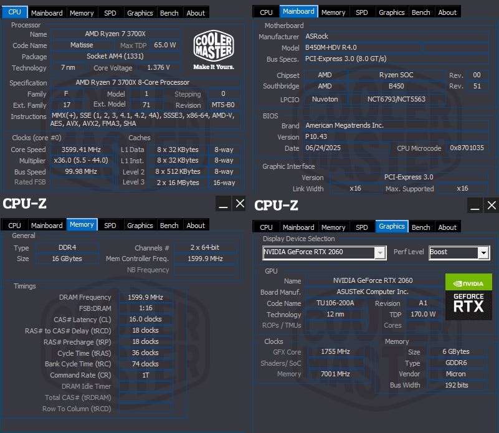
Task: Open the Perf Level Boost dropdown
Action: click(459, 253)
